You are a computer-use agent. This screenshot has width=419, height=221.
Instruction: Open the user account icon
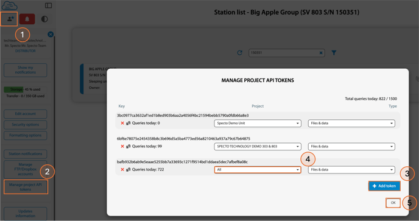point(9,19)
